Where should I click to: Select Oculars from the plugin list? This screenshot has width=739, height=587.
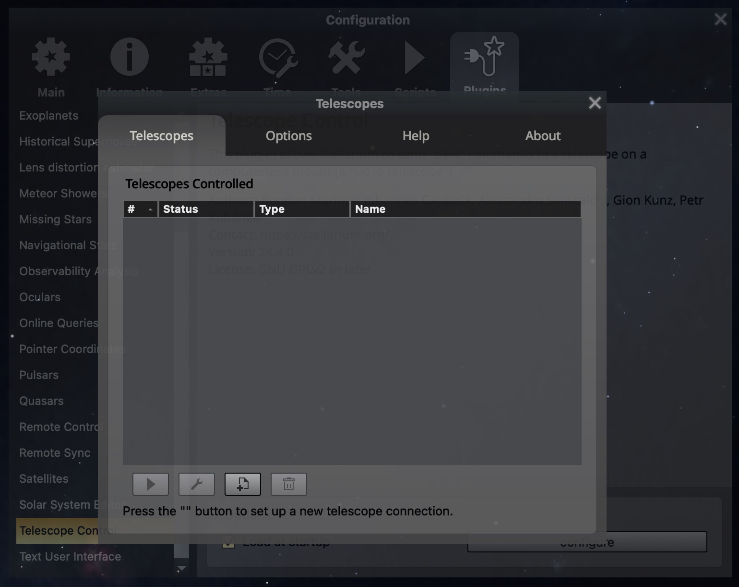pos(40,297)
